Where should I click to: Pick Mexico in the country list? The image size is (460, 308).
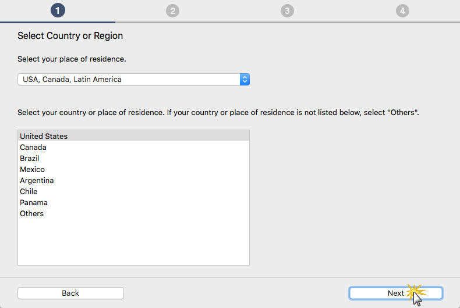32,169
